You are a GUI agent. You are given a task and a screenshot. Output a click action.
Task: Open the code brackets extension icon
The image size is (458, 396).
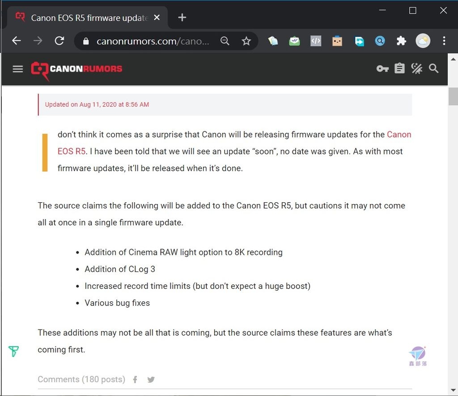click(x=316, y=41)
